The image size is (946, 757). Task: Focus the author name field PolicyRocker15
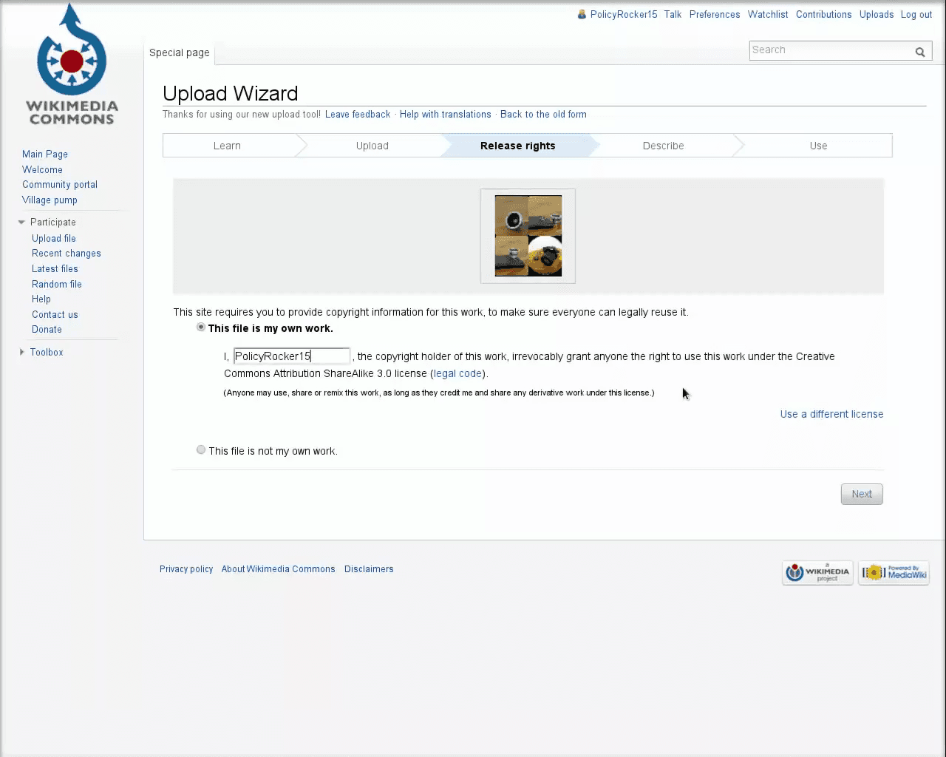point(292,356)
